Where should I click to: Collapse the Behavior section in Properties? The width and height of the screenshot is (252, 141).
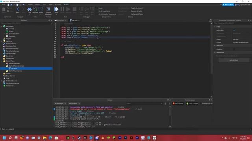pyautogui.click(x=215, y=46)
